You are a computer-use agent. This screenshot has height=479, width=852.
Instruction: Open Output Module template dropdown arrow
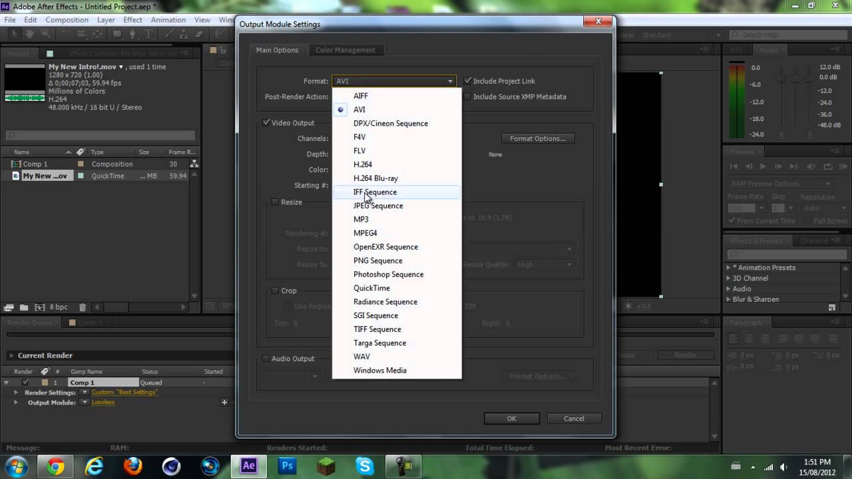[85, 402]
